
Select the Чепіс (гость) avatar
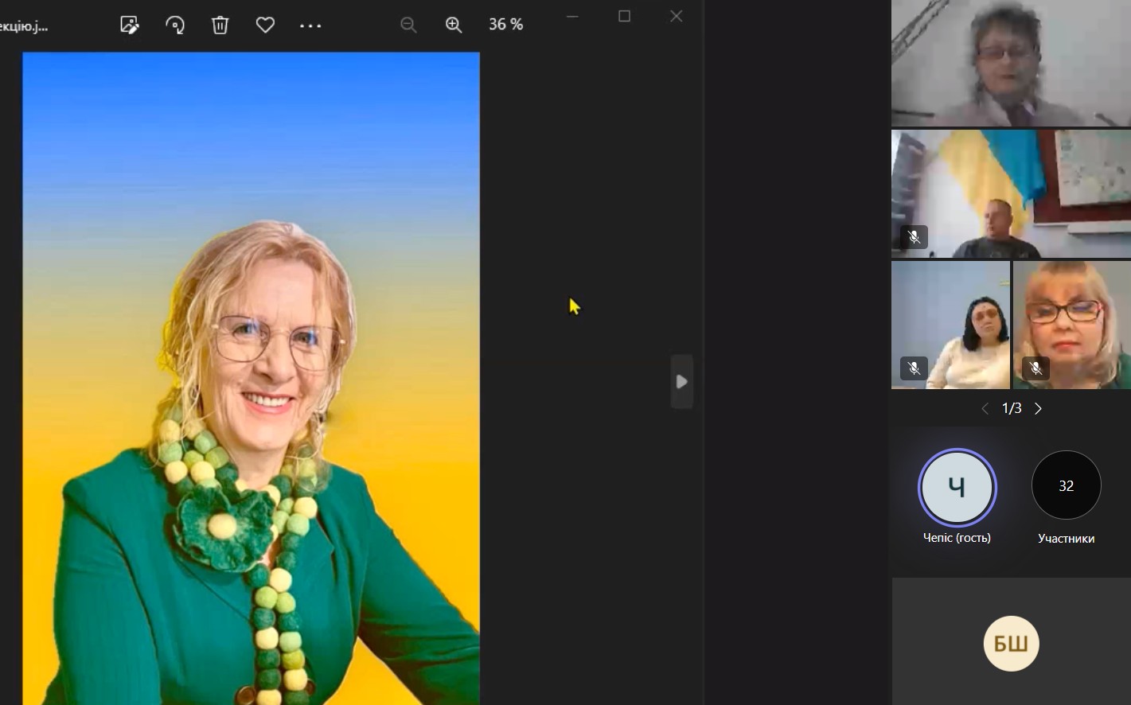coord(957,487)
